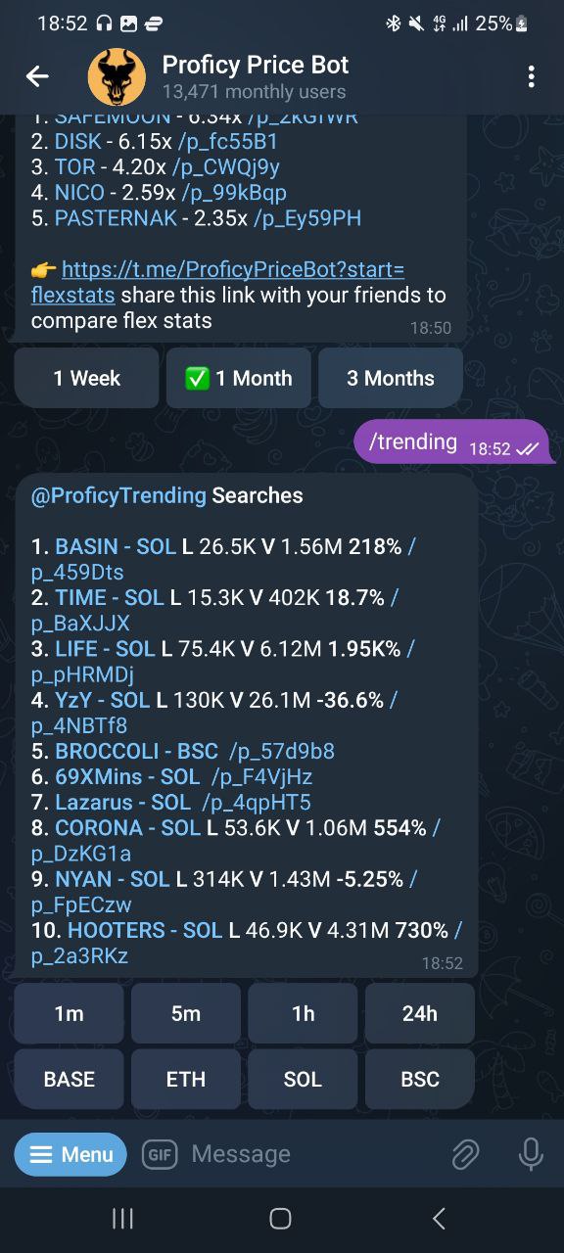The height and width of the screenshot is (1253, 564).
Task: Open the flexstats share link
Action: 217,282
